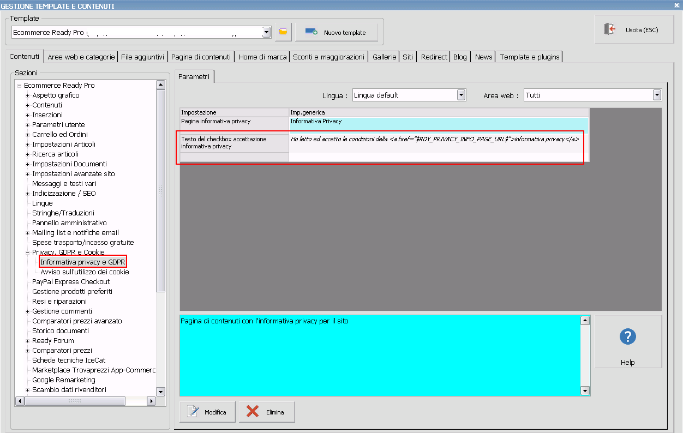Select Storico documenti tree item

point(61,331)
